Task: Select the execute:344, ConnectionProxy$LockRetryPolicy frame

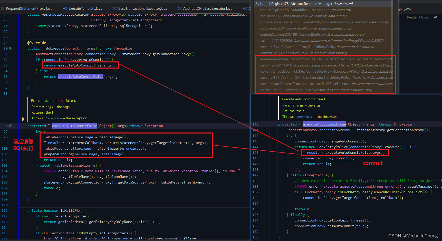Action: coord(323,47)
